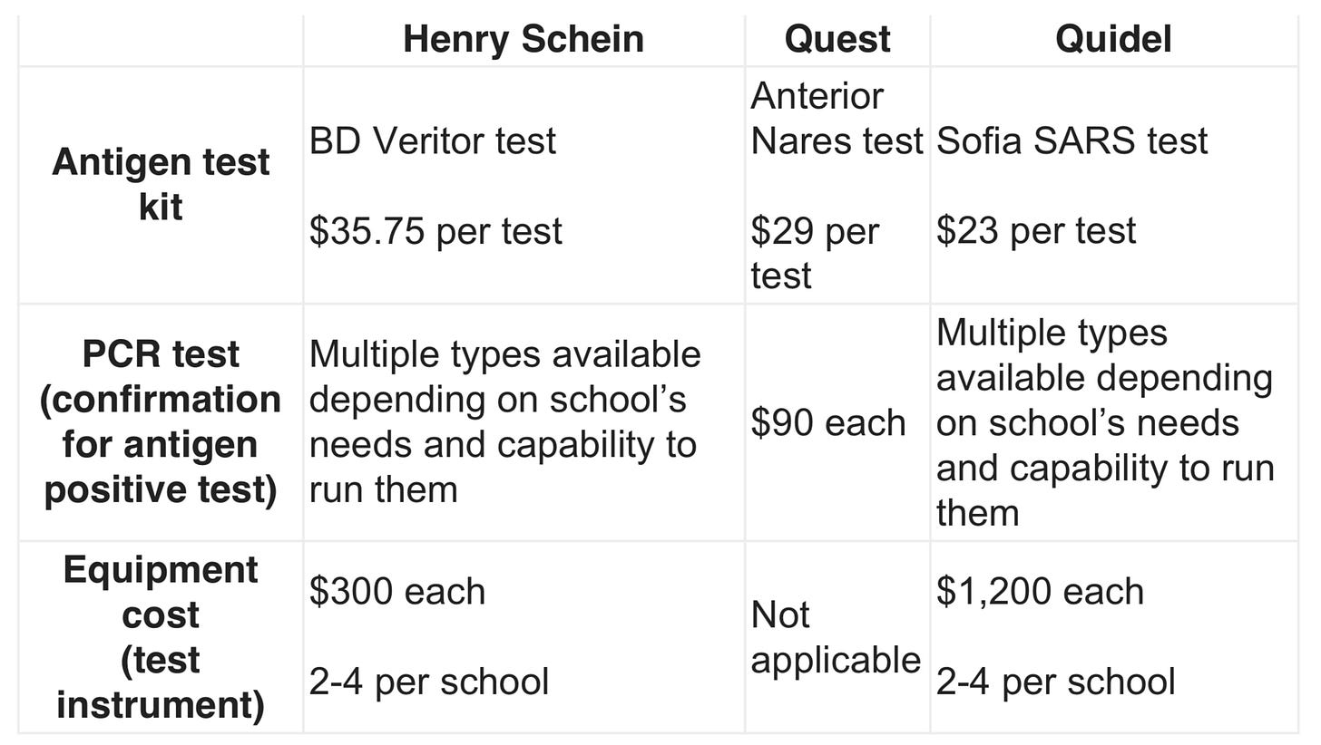Screen dimensions: 1321x745
Task: Select the Equipment cost row label
Action: click(161, 636)
